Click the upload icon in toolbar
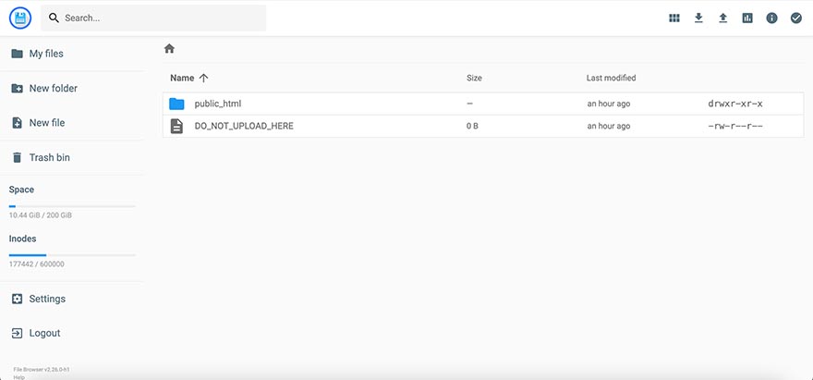 coord(723,18)
